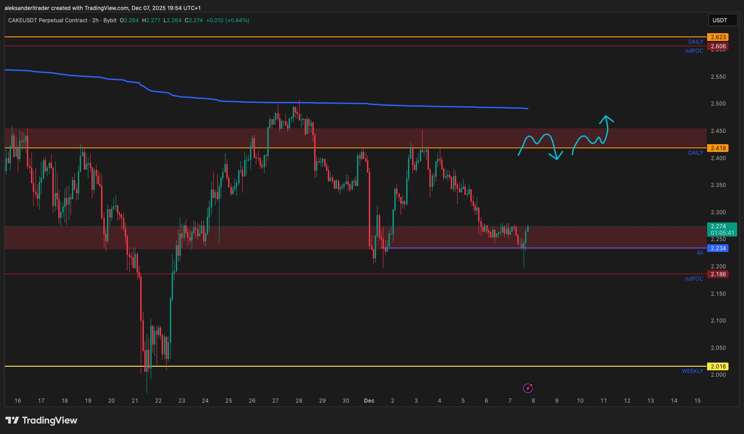The height and width of the screenshot is (434, 744).
Task: Click the orange 2.418 price label
Action: coord(718,148)
